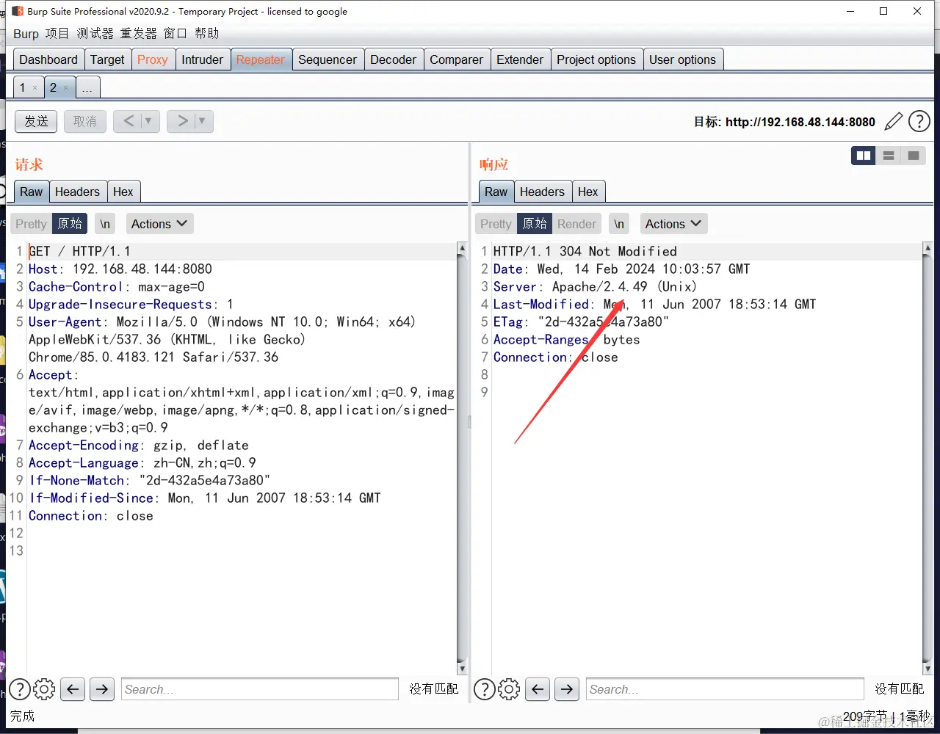The height and width of the screenshot is (734, 940).
Task: Open request Hex tab
Action: 123,192
